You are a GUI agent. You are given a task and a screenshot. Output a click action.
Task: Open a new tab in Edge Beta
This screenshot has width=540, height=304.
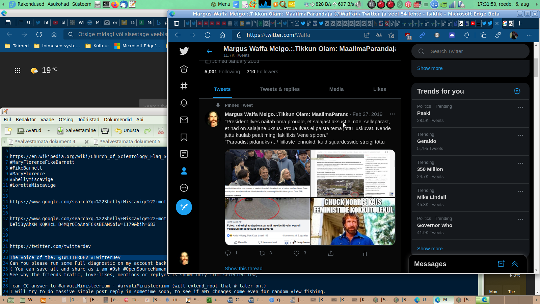pyautogui.click(x=520, y=23)
